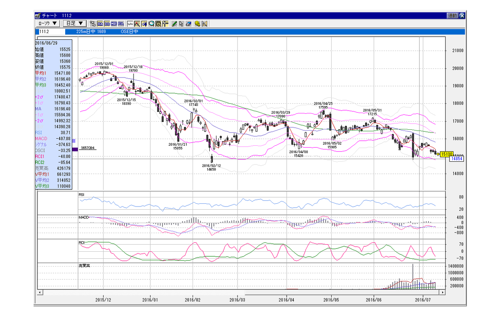The width and height of the screenshot is (500, 316).
Task: Click the purple color swatch beside MACD
Action: pyautogui.click(x=74, y=140)
